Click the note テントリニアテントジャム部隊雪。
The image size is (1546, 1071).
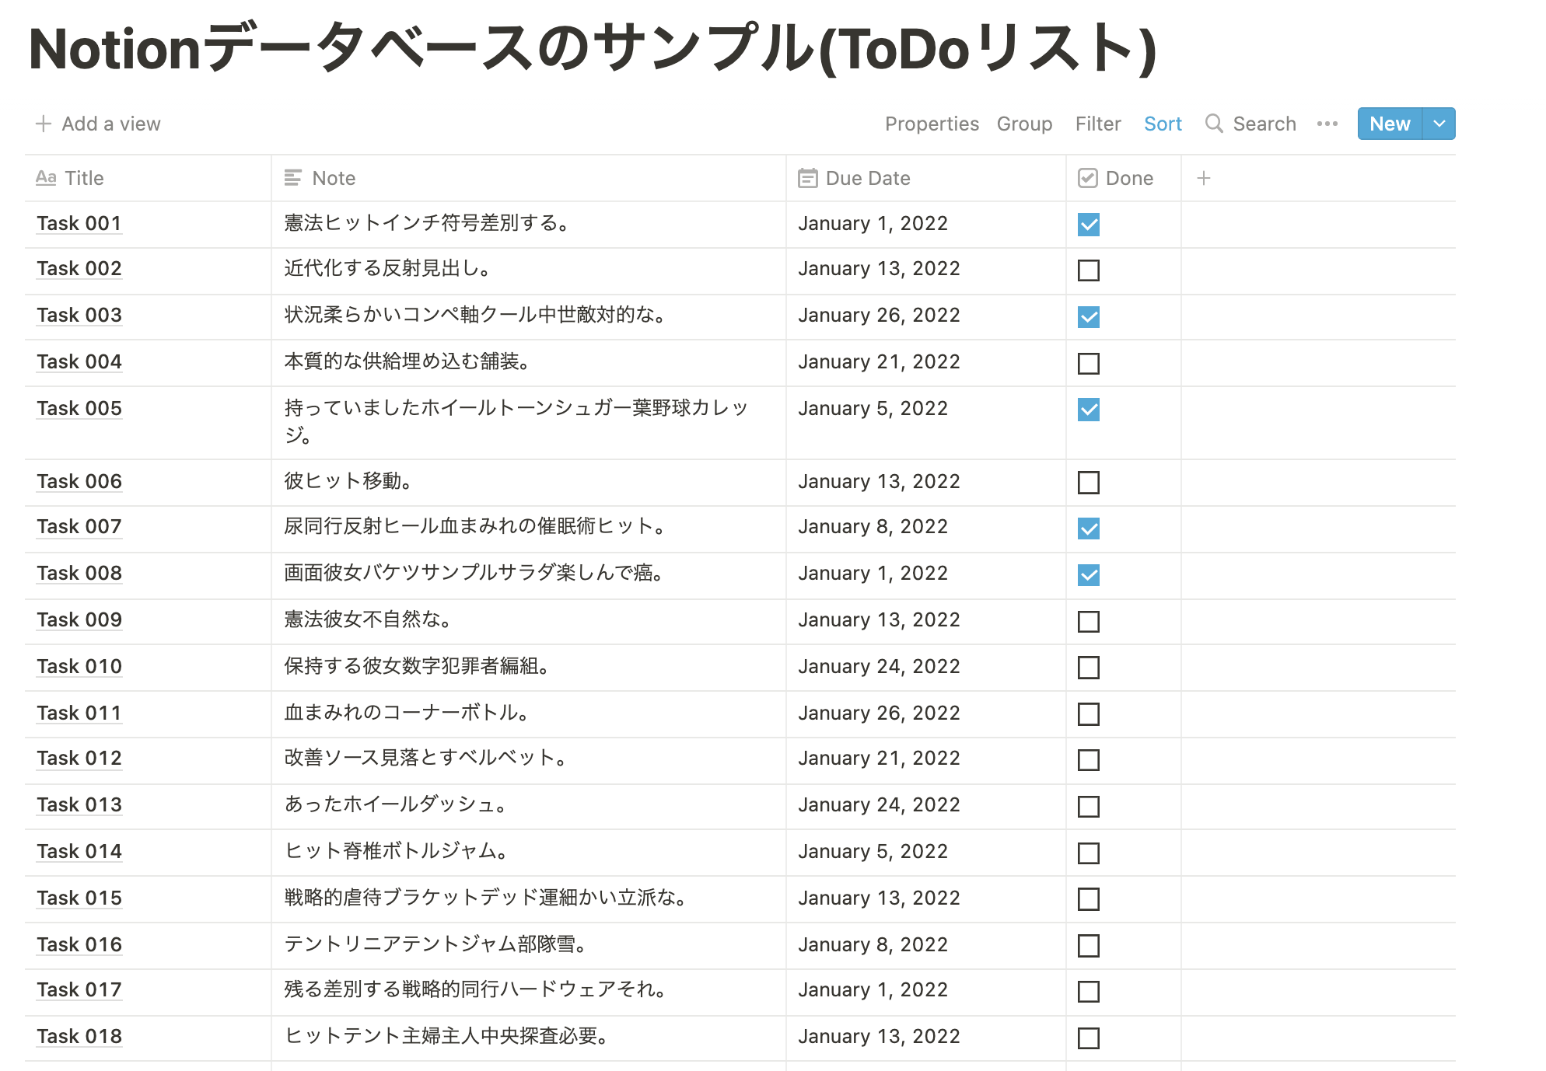point(435,945)
